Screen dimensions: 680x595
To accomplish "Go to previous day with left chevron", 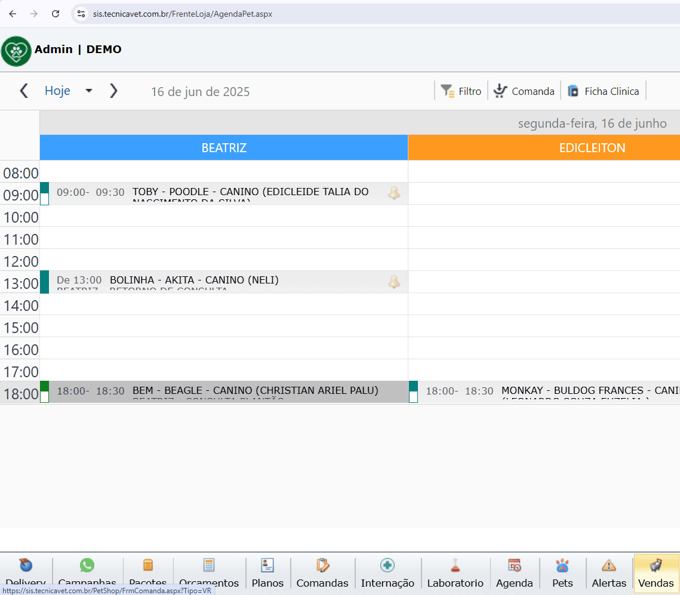I will (24, 91).
